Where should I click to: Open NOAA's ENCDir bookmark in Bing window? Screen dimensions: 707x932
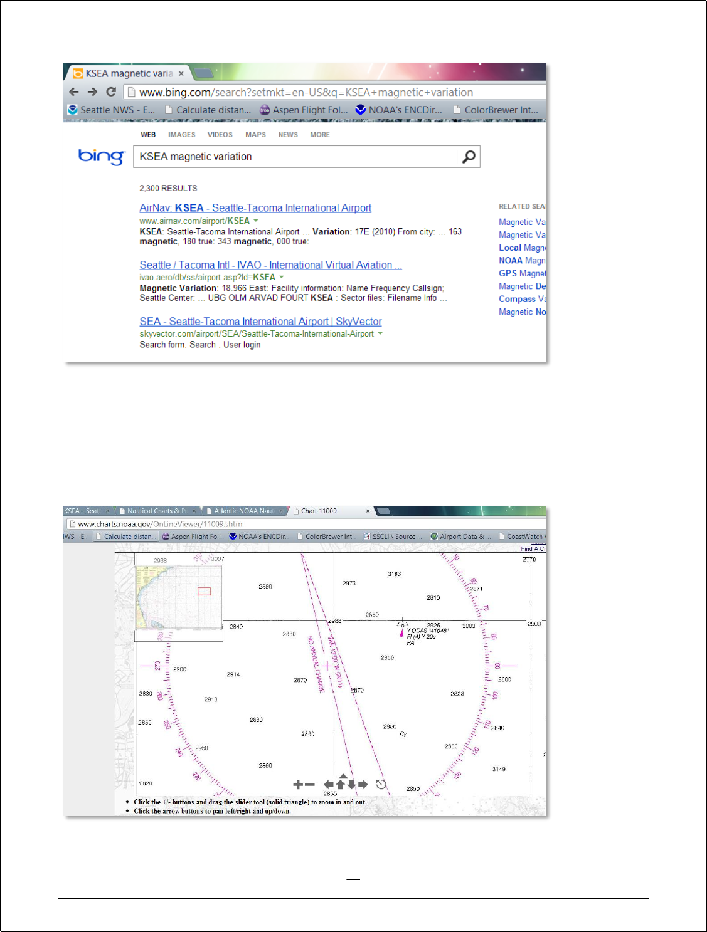399,110
